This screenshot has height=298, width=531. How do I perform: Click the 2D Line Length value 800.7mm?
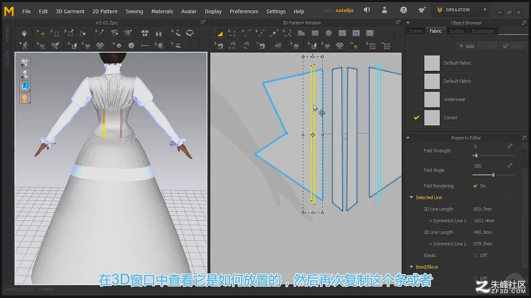[x=482, y=209]
